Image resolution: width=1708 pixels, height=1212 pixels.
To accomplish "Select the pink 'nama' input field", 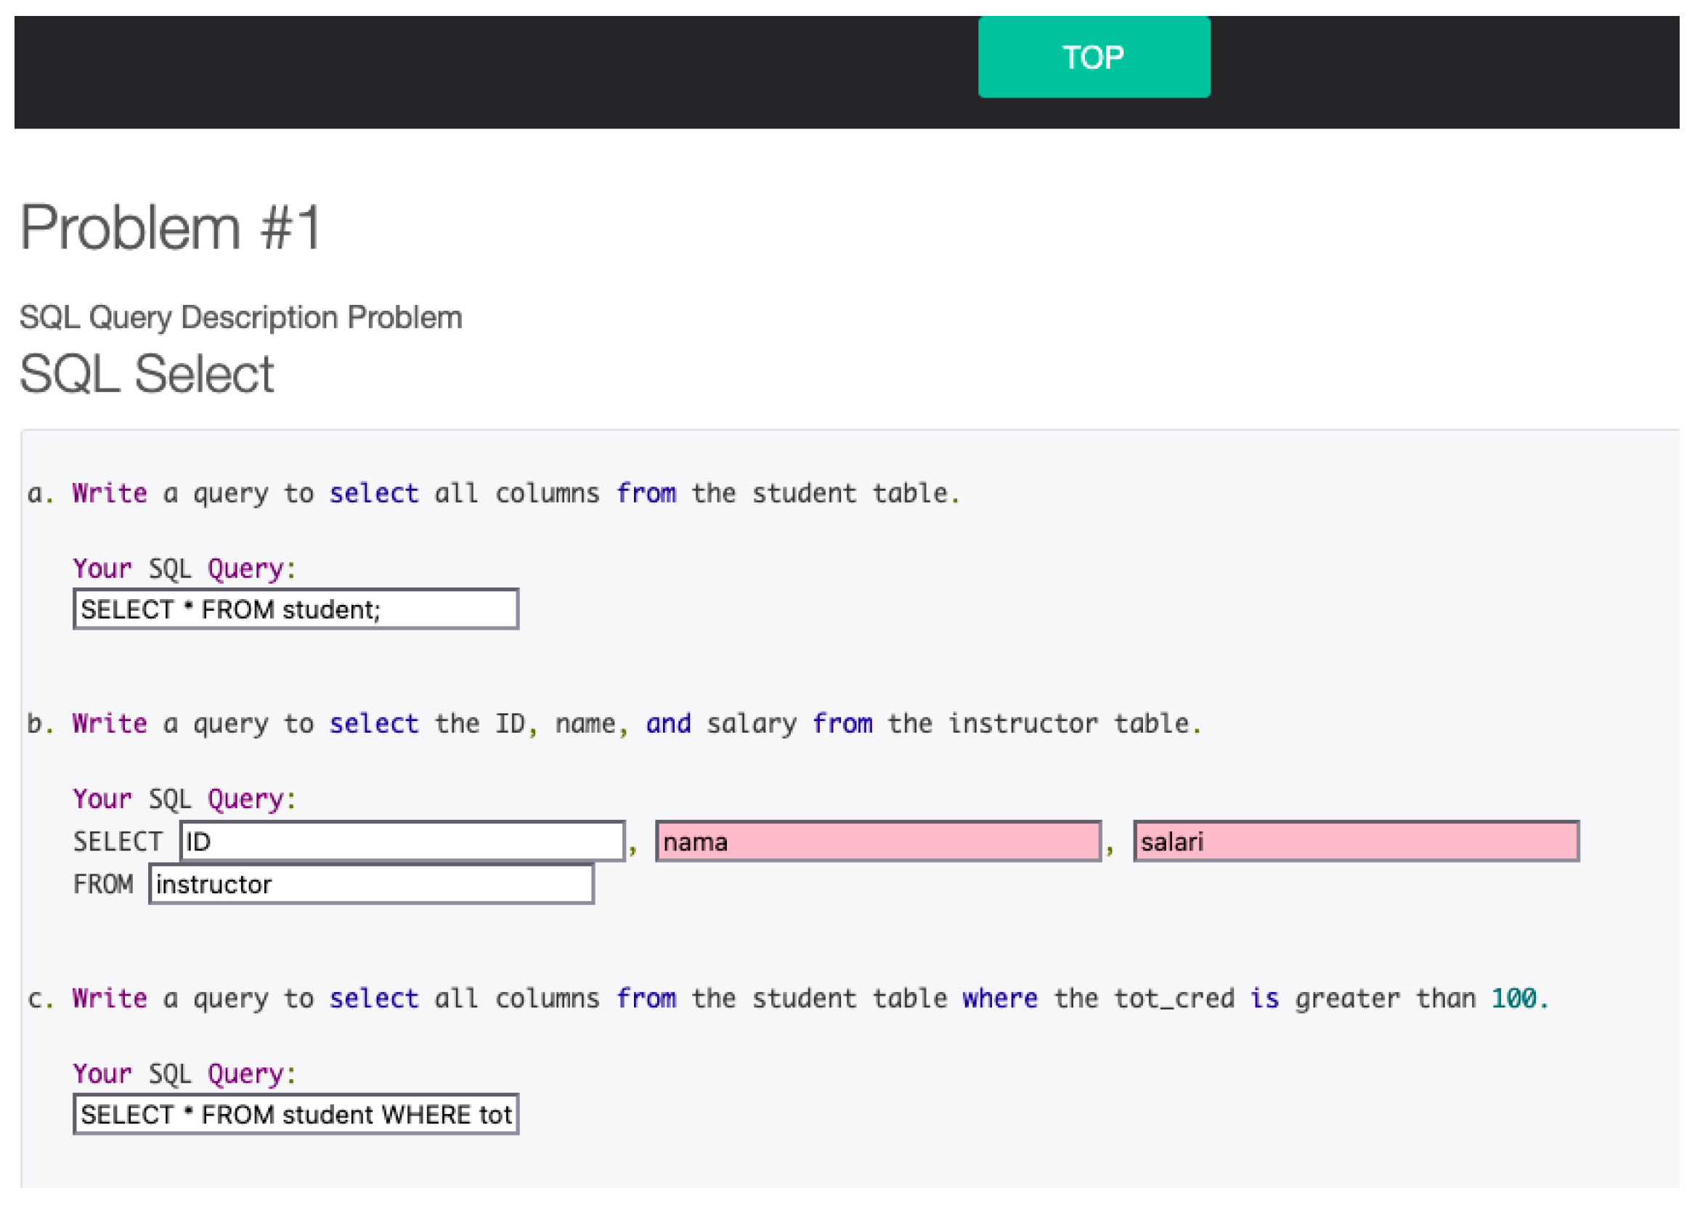I will 877,841.
